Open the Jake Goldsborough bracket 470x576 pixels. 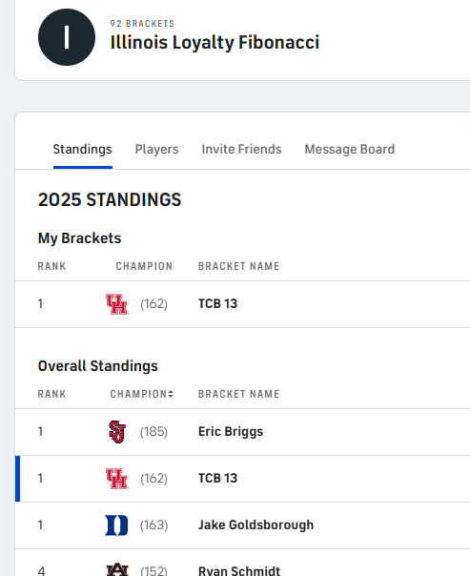pyautogui.click(x=255, y=525)
